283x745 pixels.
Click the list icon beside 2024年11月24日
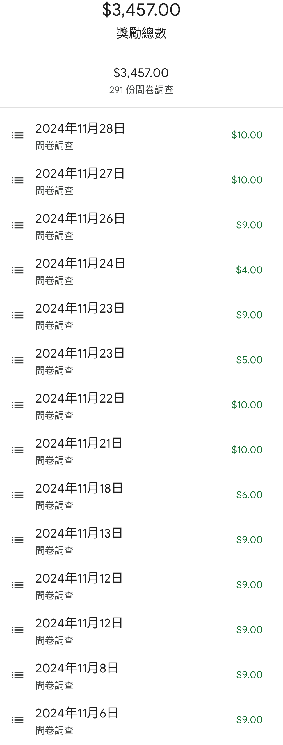18,270
